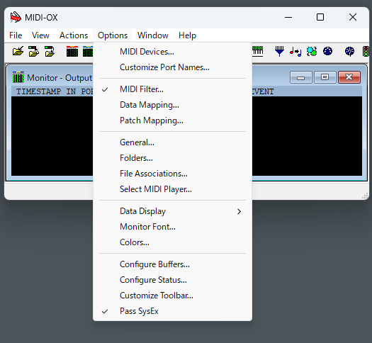
Task: Select Folders... menu entry
Action: [x=172, y=158]
